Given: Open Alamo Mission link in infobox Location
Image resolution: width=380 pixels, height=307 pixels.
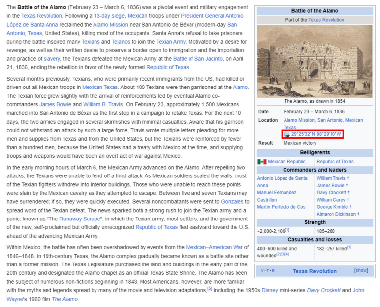Looking at the screenshot, I should point(299,120).
